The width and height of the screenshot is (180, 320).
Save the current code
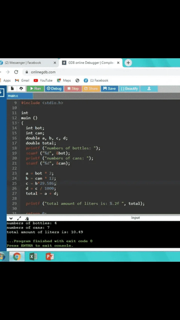[x=109, y=88]
